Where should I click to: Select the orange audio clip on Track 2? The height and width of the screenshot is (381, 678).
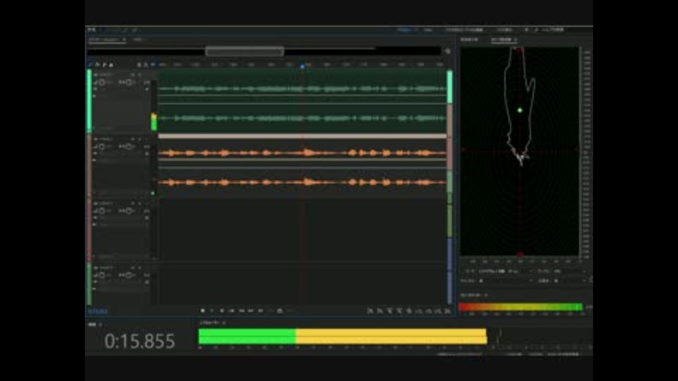(302, 168)
